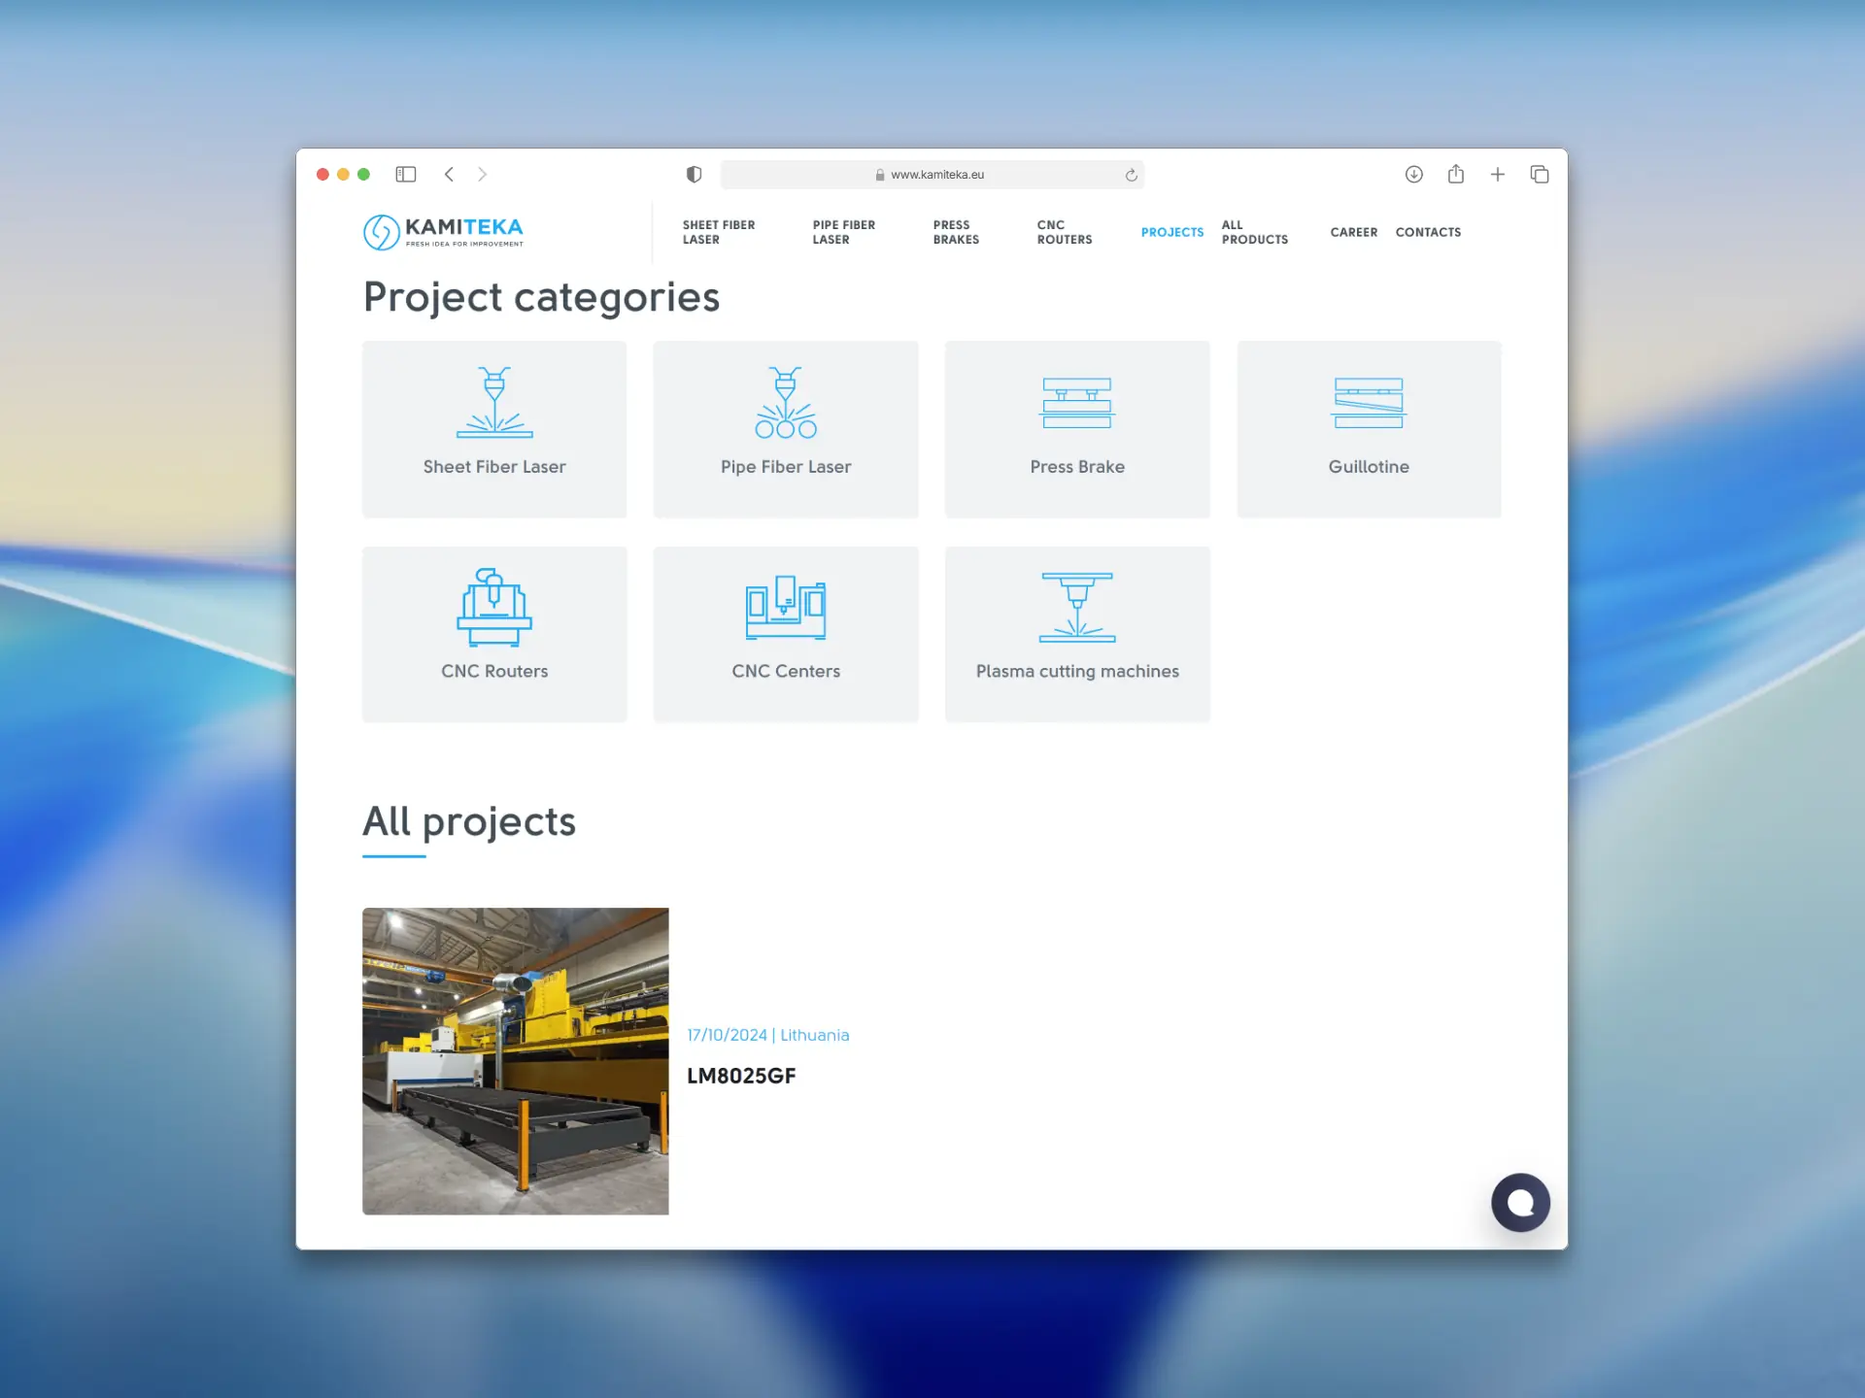
Task: Click the privacy shield icon
Action: [694, 175]
